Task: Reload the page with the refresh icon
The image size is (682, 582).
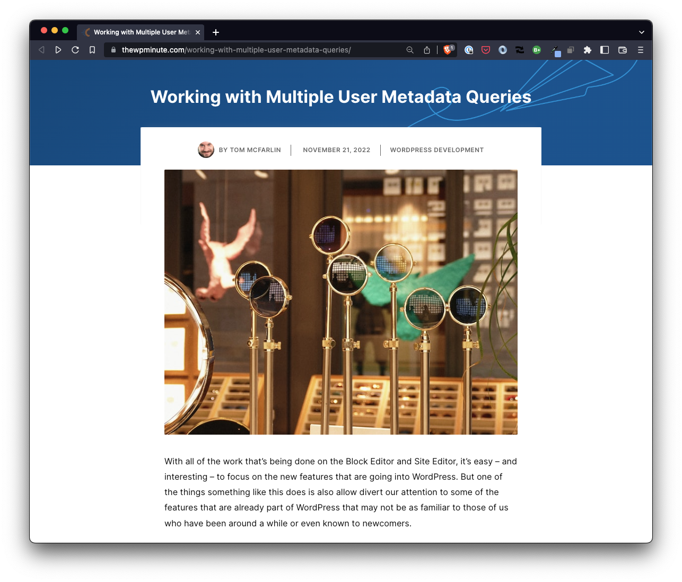Action: pos(75,50)
